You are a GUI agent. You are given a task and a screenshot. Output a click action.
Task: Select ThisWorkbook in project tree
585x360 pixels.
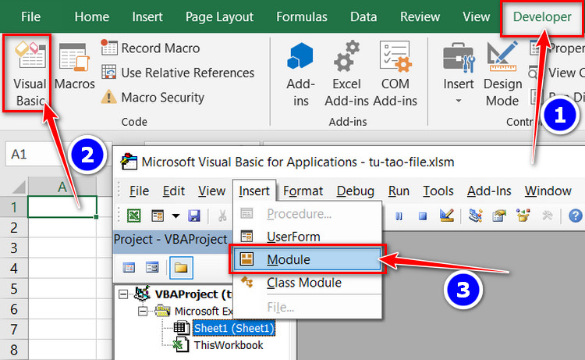point(229,345)
